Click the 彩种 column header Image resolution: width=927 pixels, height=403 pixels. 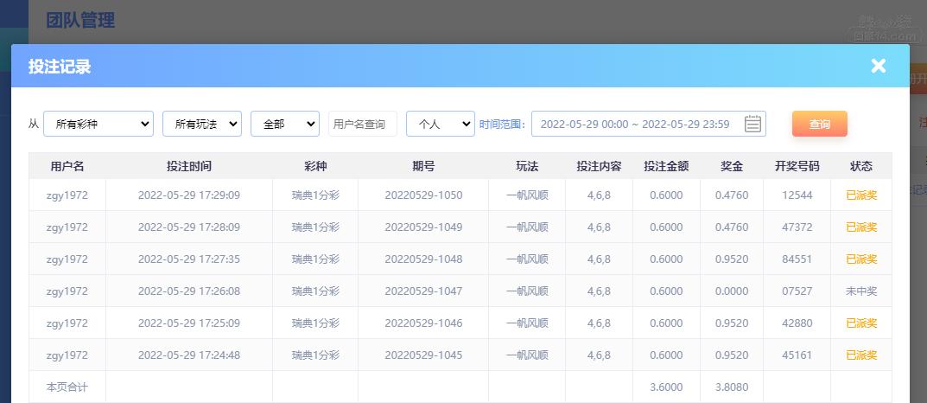pyautogui.click(x=315, y=166)
